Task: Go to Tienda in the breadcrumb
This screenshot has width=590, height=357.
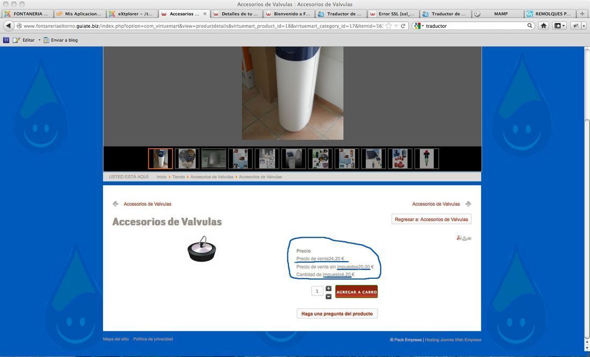Action: pos(179,177)
